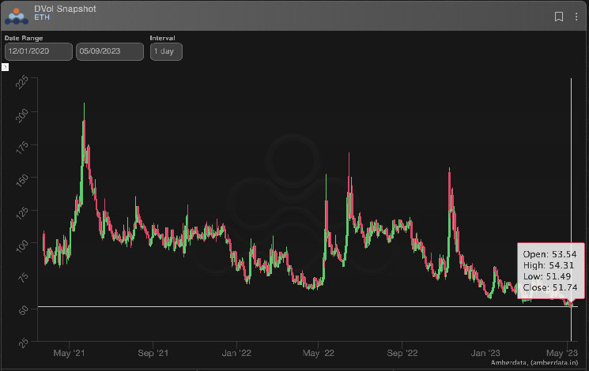Edit the start date 12/01/2020 field
Viewport: 589px width, 371px height.
click(38, 51)
